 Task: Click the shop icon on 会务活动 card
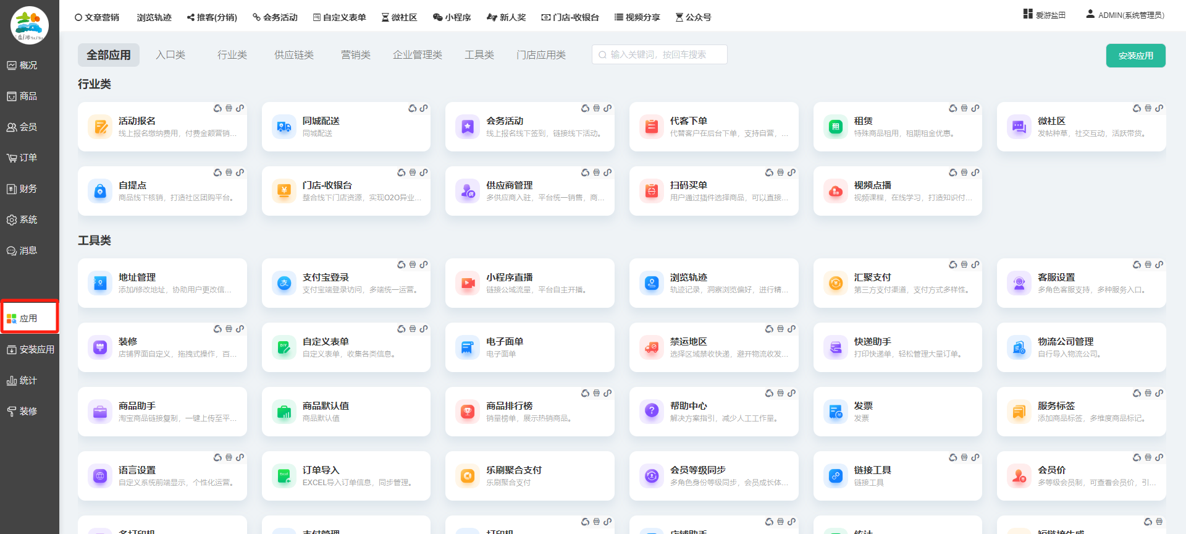coord(596,108)
